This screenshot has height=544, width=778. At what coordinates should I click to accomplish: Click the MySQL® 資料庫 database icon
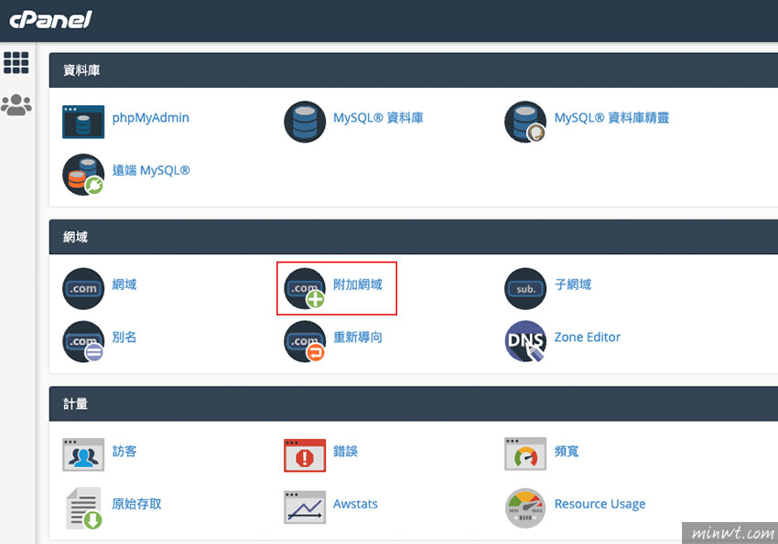pyautogui.click(x=305, y=122)
